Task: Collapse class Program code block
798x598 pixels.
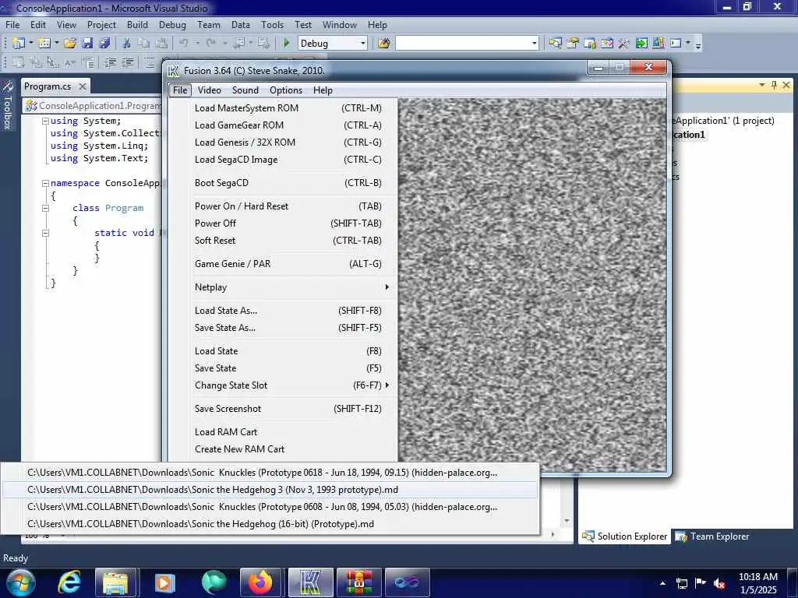Action: pos(45,208)
